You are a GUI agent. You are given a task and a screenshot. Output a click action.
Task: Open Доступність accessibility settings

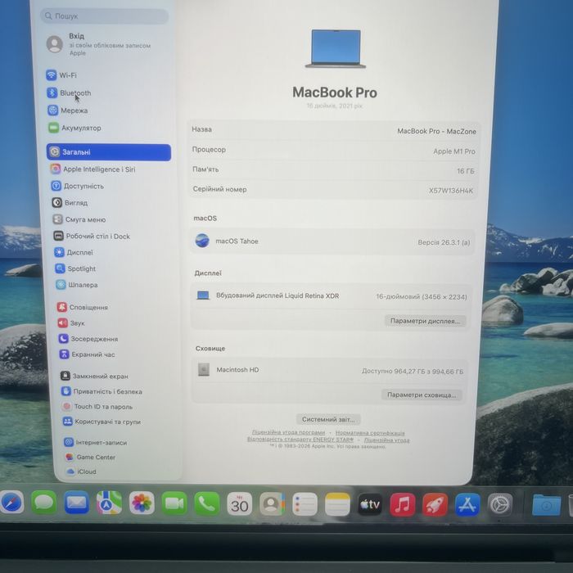[77, 186]
